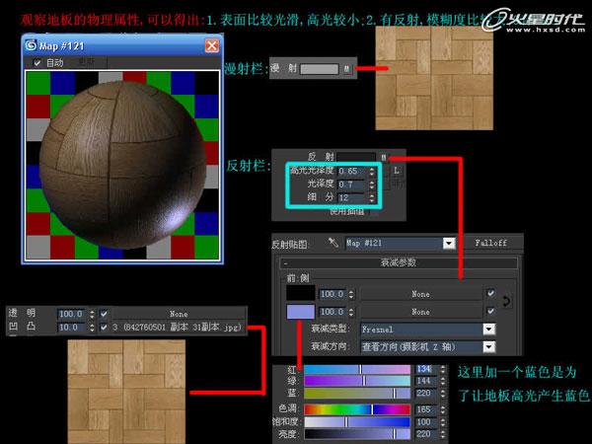Viewport: 592px width, 444px height.
Task: Toggle the 凹凸 bump row checkbox
Action: coord(104,328)
